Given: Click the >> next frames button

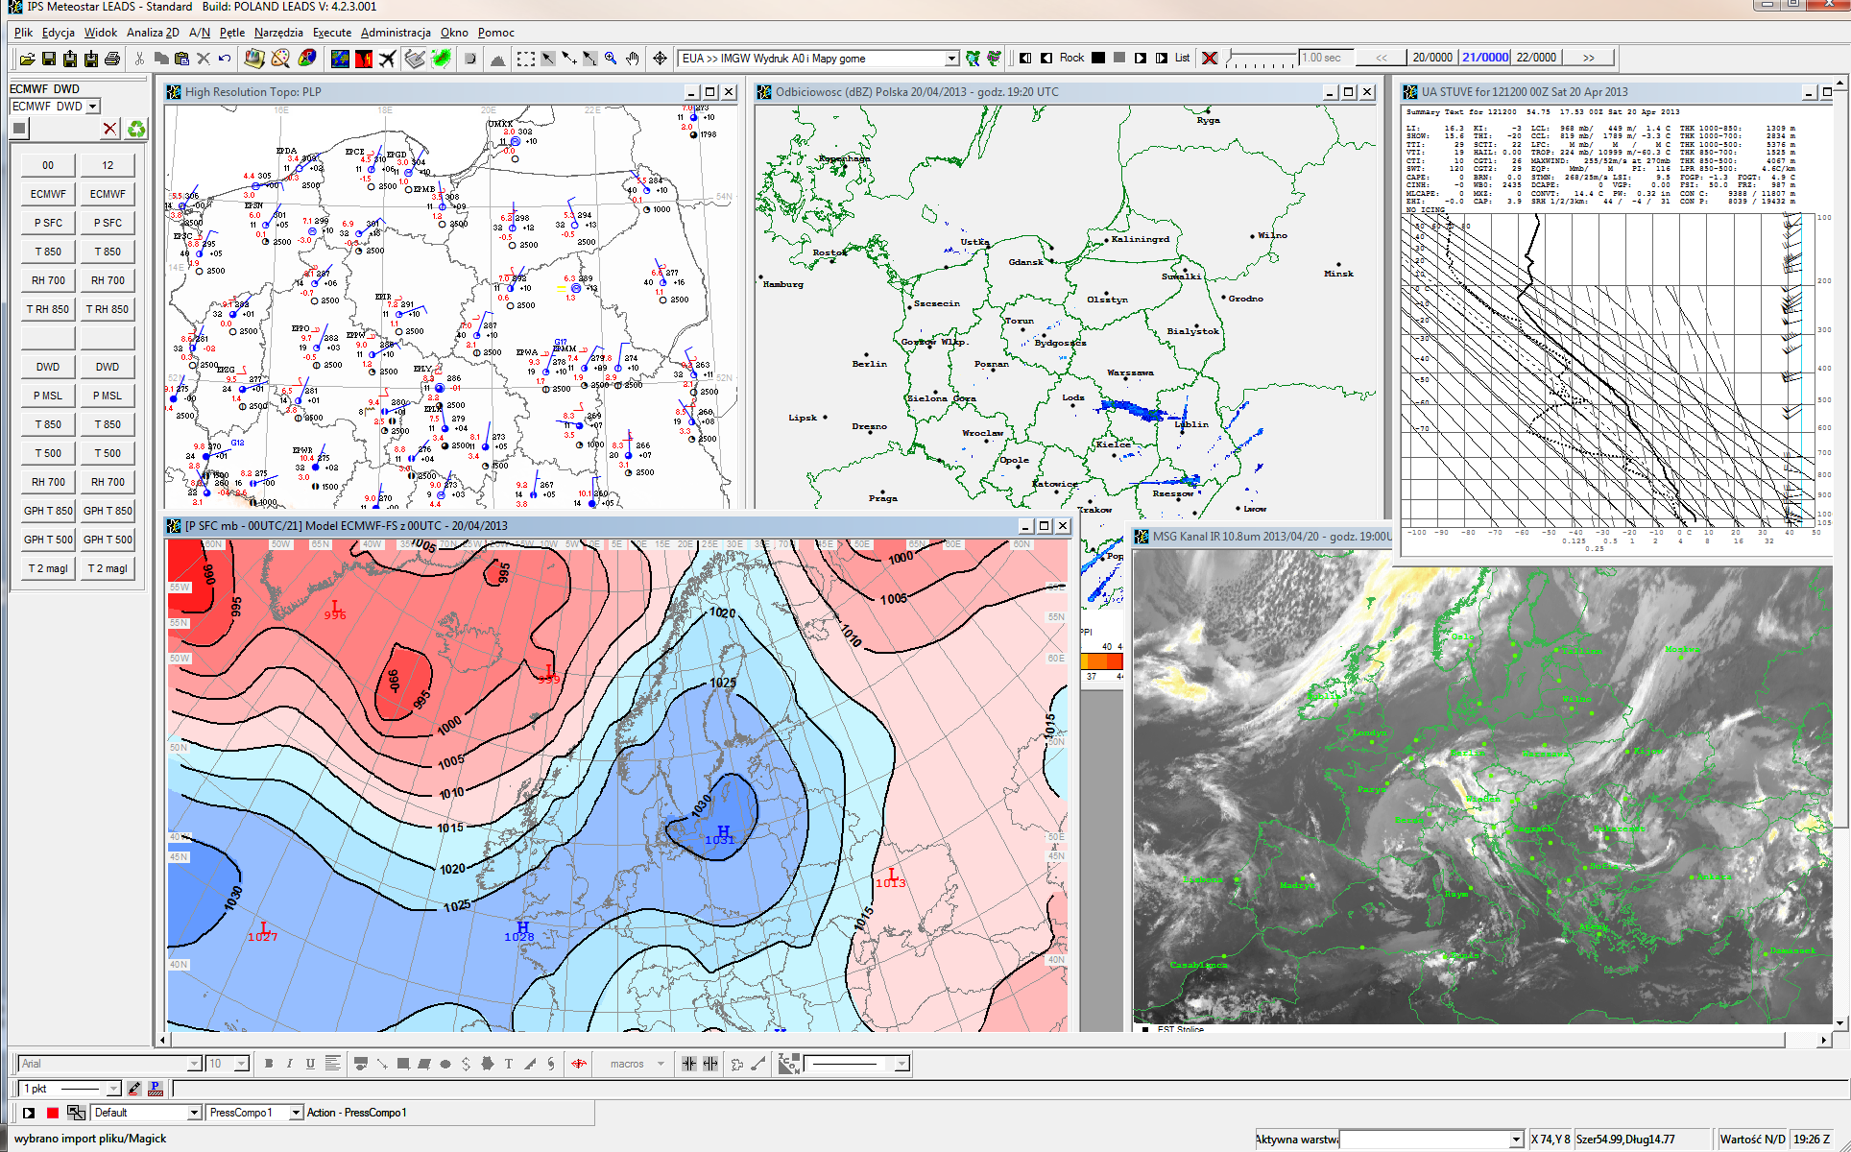Looking at the screenshot, I should point(1589,58).
